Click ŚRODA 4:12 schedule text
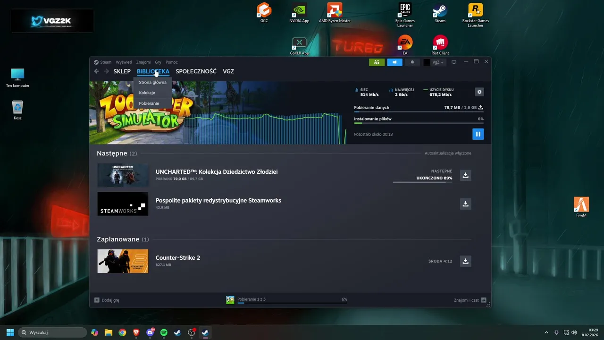This screenshot has width=604, height=340. (440, 261)
